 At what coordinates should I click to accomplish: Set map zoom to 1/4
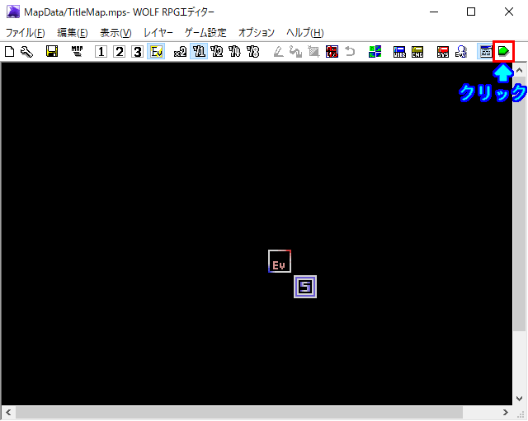click(x=234, y=52)
